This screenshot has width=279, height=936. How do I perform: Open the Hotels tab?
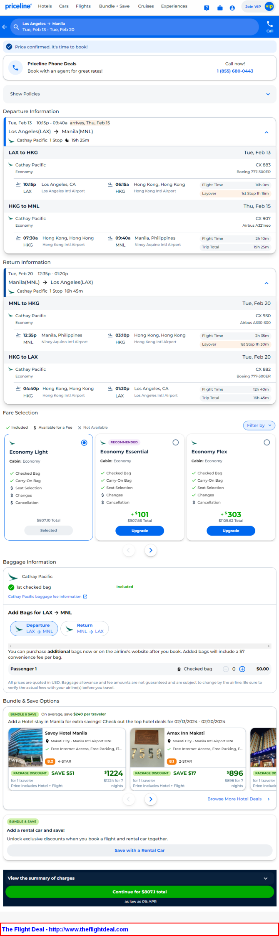click(x=45, y=6)
